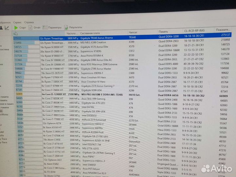Click the Octal DDR4-1866R memory cell
This screenshot has width=236, height=177.
point(169,50)
